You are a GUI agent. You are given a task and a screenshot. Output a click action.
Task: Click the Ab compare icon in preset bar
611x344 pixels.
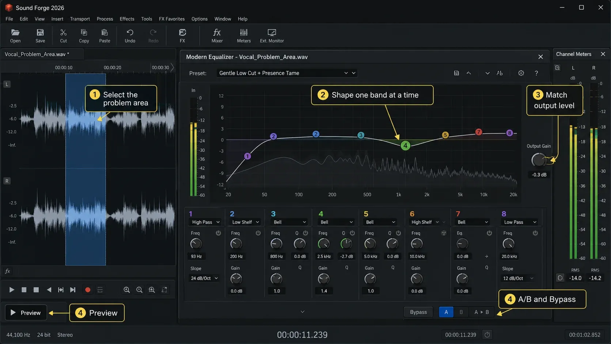coord(500,73)
